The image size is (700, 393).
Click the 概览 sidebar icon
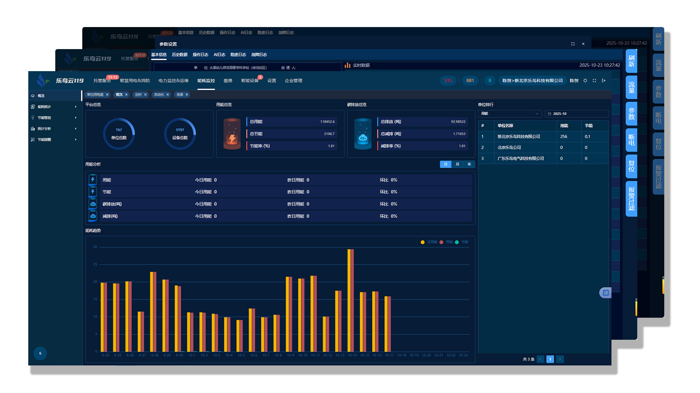click(x=33, y=96)
